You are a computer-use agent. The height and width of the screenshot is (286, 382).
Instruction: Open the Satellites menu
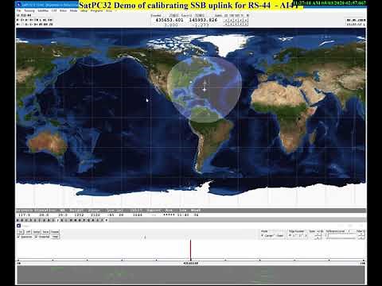43,11
